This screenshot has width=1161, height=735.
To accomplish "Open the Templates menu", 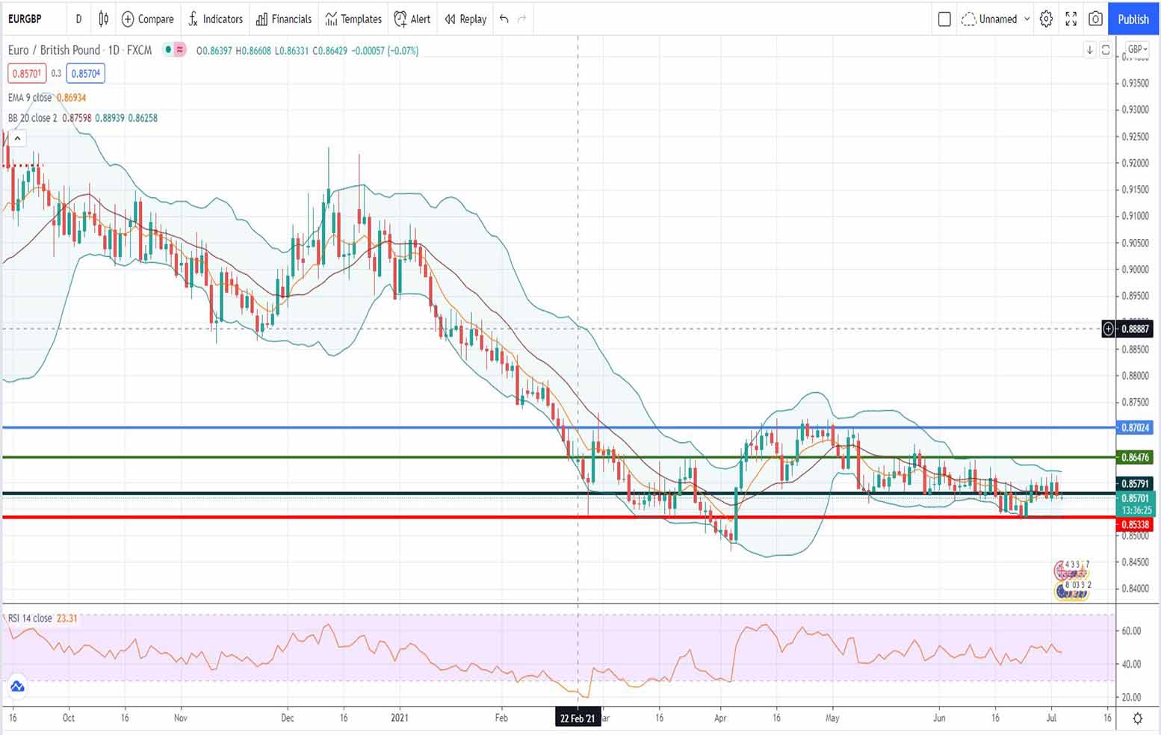I will [x=353, y=19].
